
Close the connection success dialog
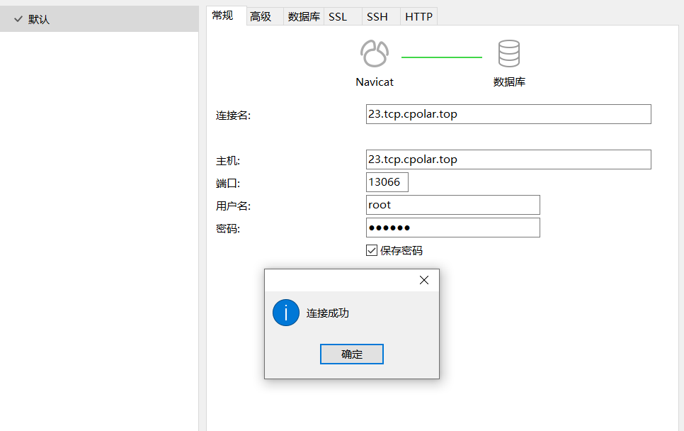[424, 280]
